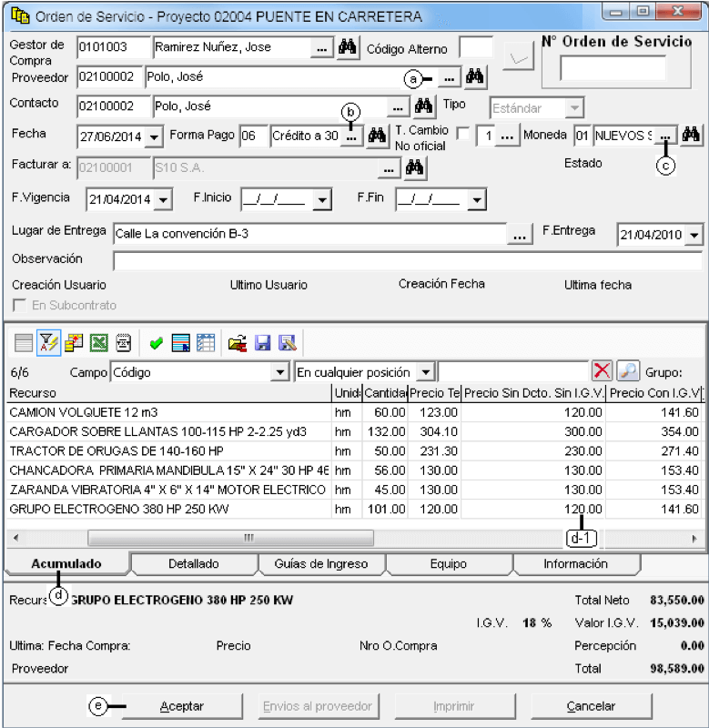Search Proveedor with its binoculars icon
The height and width of the screenshot is (728, 709).
coord(474,76)
